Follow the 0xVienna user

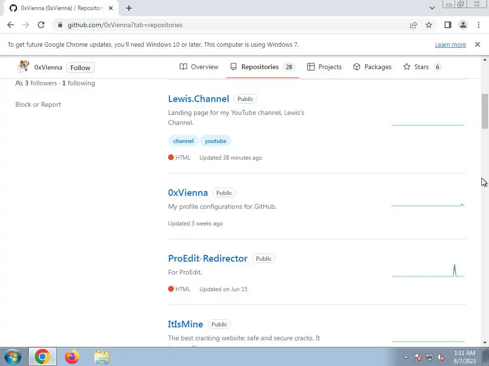[x=80, y=68]
